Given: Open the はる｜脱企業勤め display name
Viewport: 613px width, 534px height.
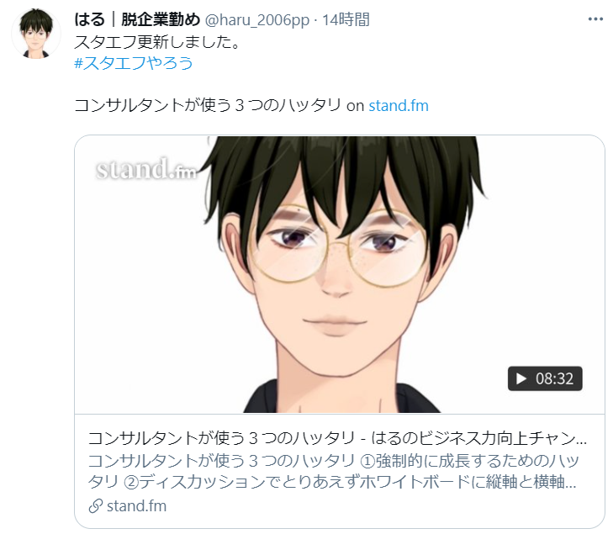Looking at the screenshot, I should pos(137,19).
